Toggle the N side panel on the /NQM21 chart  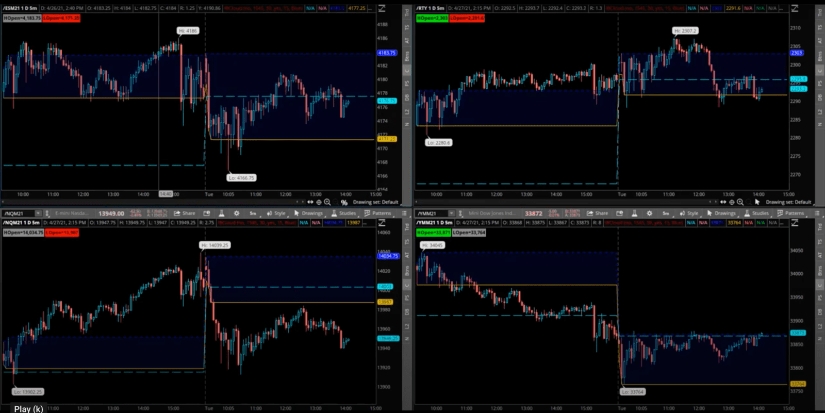407,339
